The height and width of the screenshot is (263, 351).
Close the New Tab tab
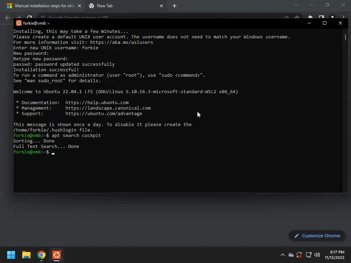pyautogui.click(x=161, y=6)
